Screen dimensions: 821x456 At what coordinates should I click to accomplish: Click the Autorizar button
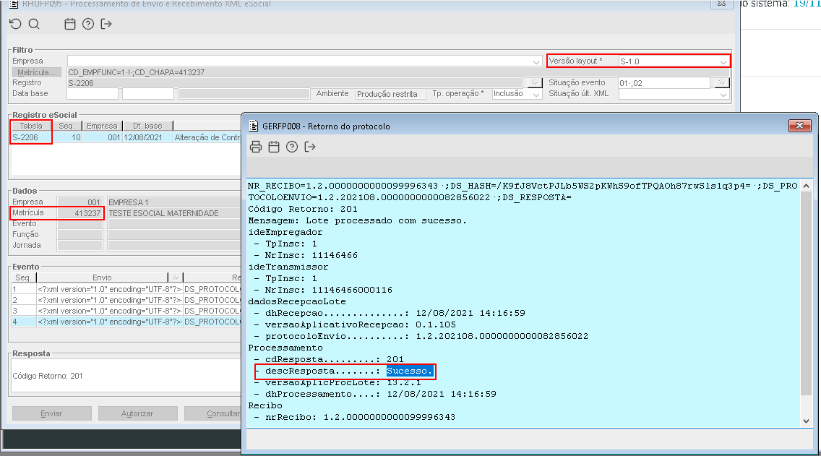[137, 413]
